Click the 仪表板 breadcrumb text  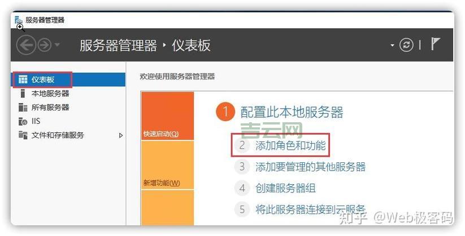[192, 46]
